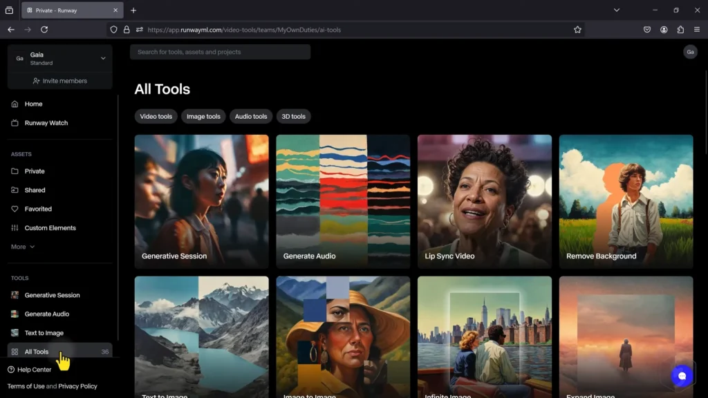Expand the More assets section
The width and height of the screenshot is (708, 398).
23,247
